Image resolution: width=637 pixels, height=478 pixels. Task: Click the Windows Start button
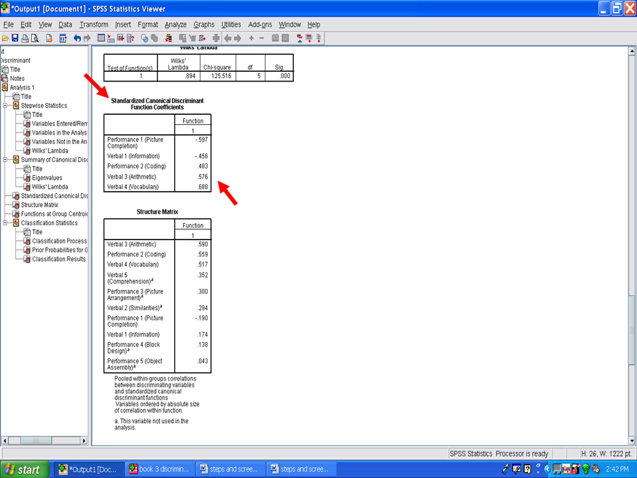23,469
